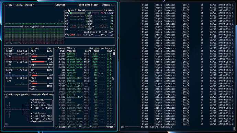
Task: Click the 89/418 progress counter in right terminal
Action: (x=144, y=127)
